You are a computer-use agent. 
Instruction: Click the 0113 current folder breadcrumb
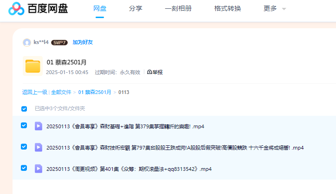coord(123,92)
